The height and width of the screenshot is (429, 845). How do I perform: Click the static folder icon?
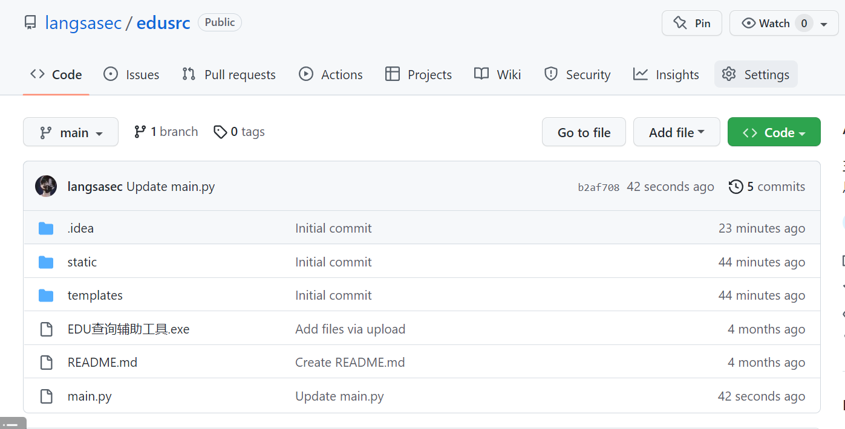[46, 262]
